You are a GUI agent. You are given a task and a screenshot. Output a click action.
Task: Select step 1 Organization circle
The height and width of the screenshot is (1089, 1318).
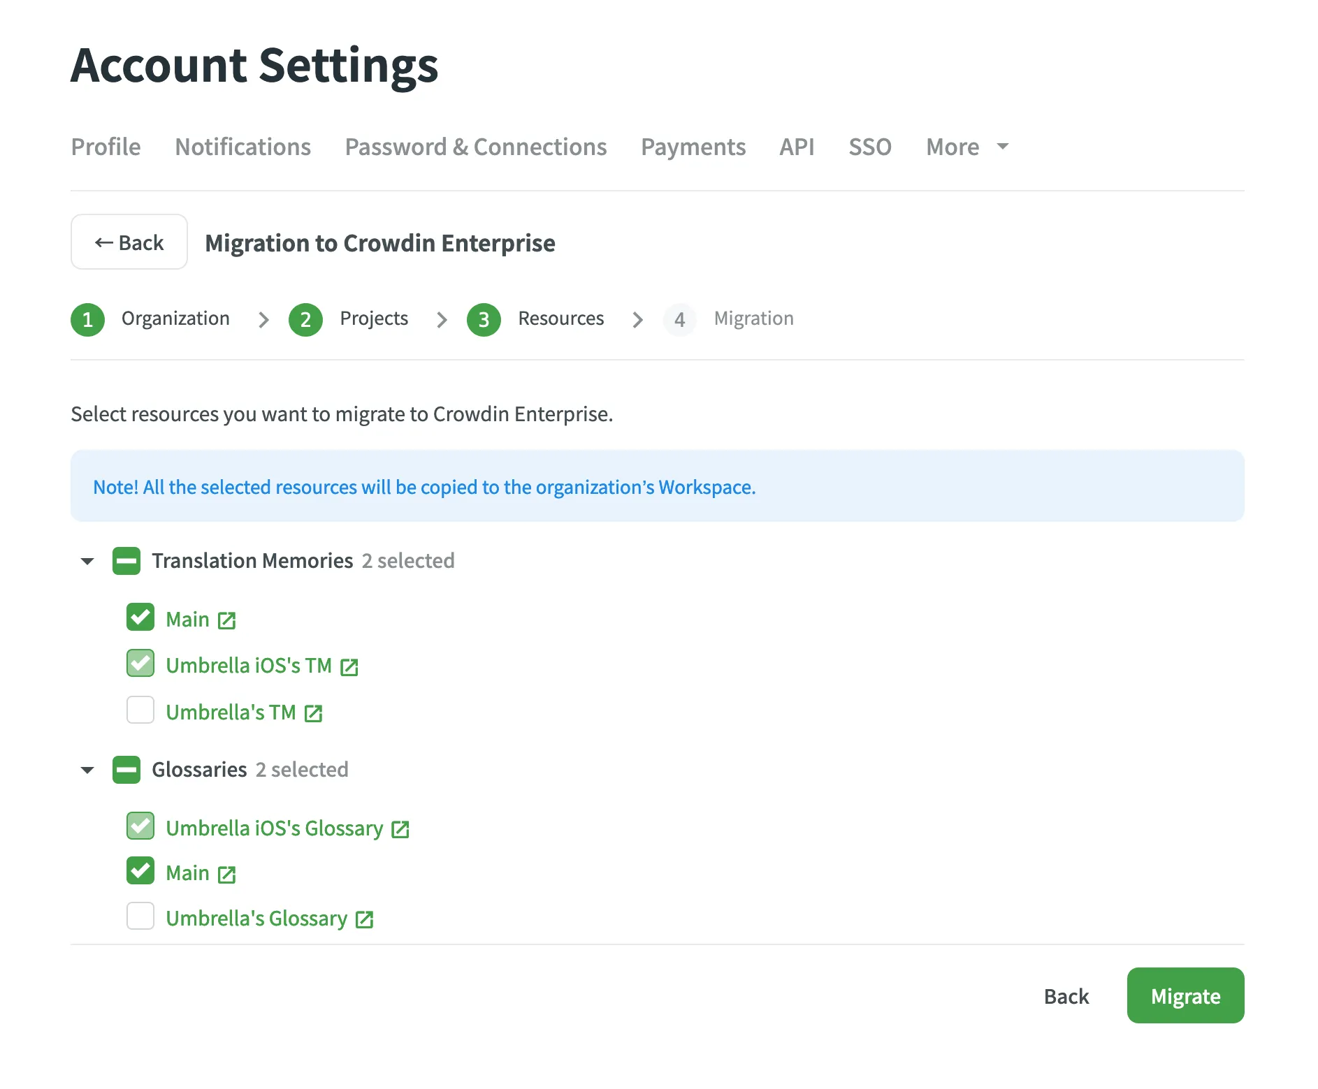pyautogui.click(x=87, y=319)
